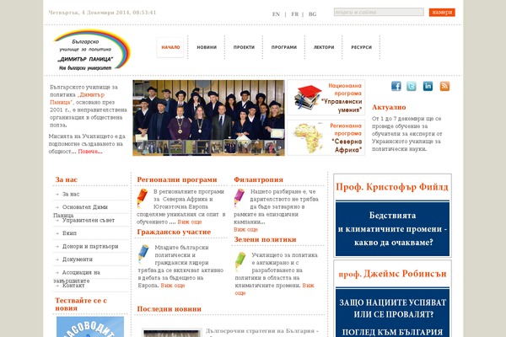Click the Тествайте се с новия heading
506x337 pixels.
[x=81, y=304]
